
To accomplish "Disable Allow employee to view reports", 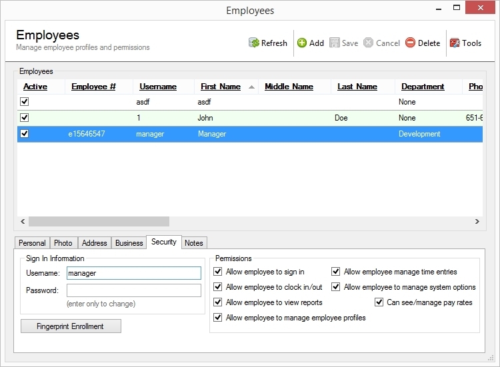I will coord(218,302).
